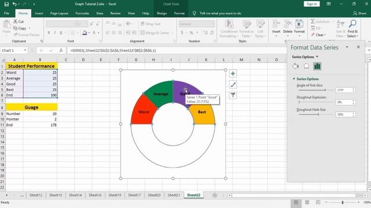The width and height of the screenshot is (371, 208).
Task: Switch to Page Break Preview icon
Action: [318, 202]
